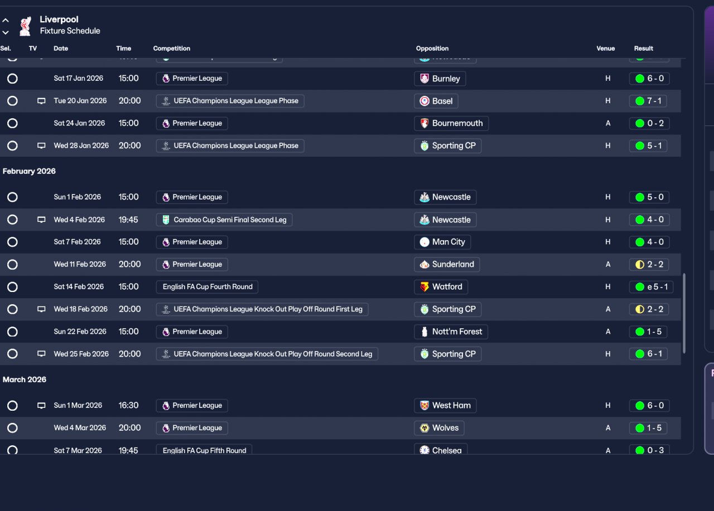The width and height of the screenshot is (714, 511).
Task: Select the Tue 20 Jan Basel fixture radio button
Action: coord(12,101)
